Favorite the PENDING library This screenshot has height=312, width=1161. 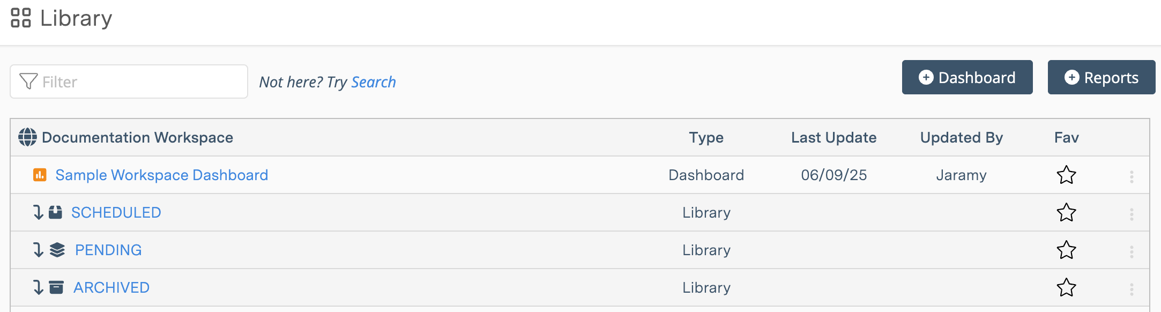[1067, 250]
